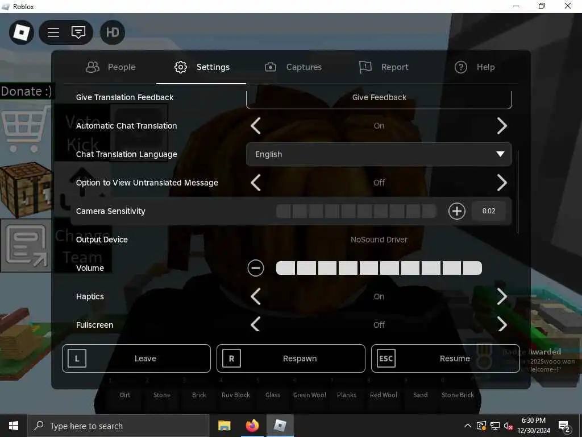Screen dimensions: 582x437
Task: Click the Give Feedback button
Action: coord(379,98)
